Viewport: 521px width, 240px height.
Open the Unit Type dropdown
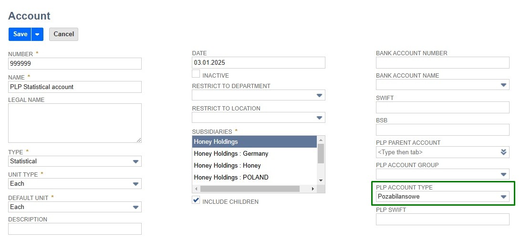136,184
